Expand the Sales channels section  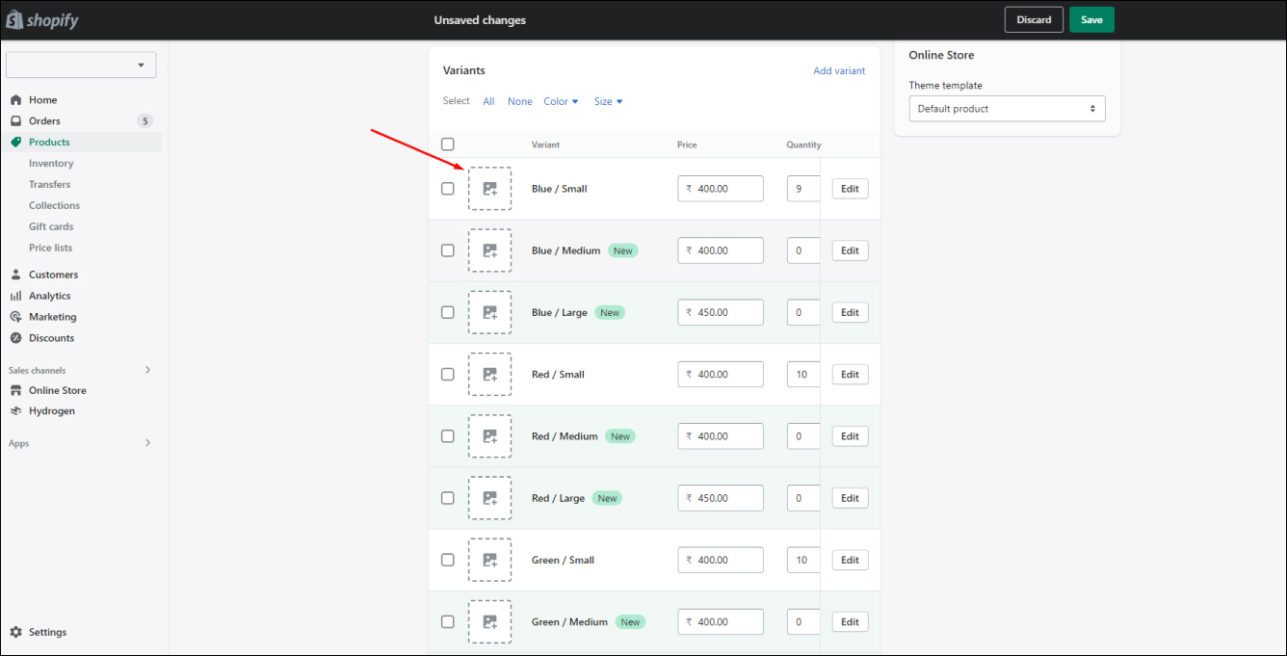tap(147, 370)
